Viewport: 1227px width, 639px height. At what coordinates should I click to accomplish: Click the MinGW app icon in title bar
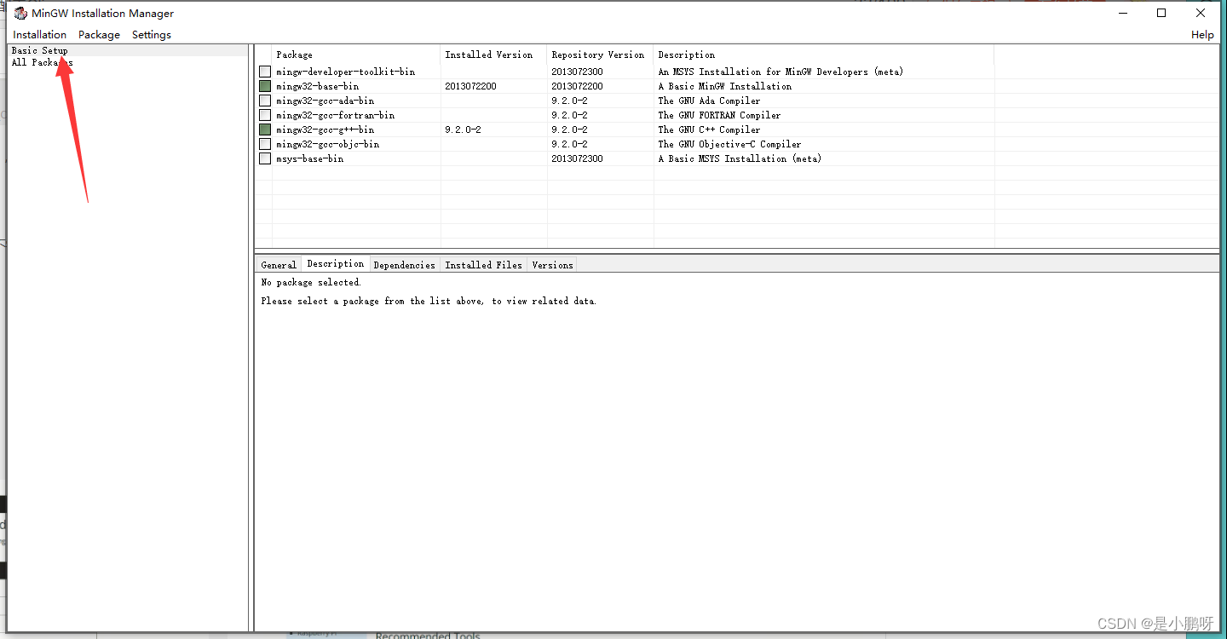[20, 14]
